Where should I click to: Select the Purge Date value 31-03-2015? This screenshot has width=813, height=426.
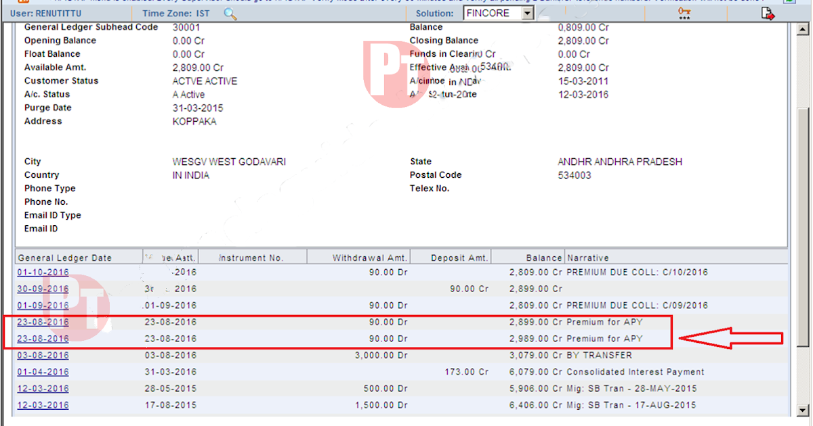(198, 108)
